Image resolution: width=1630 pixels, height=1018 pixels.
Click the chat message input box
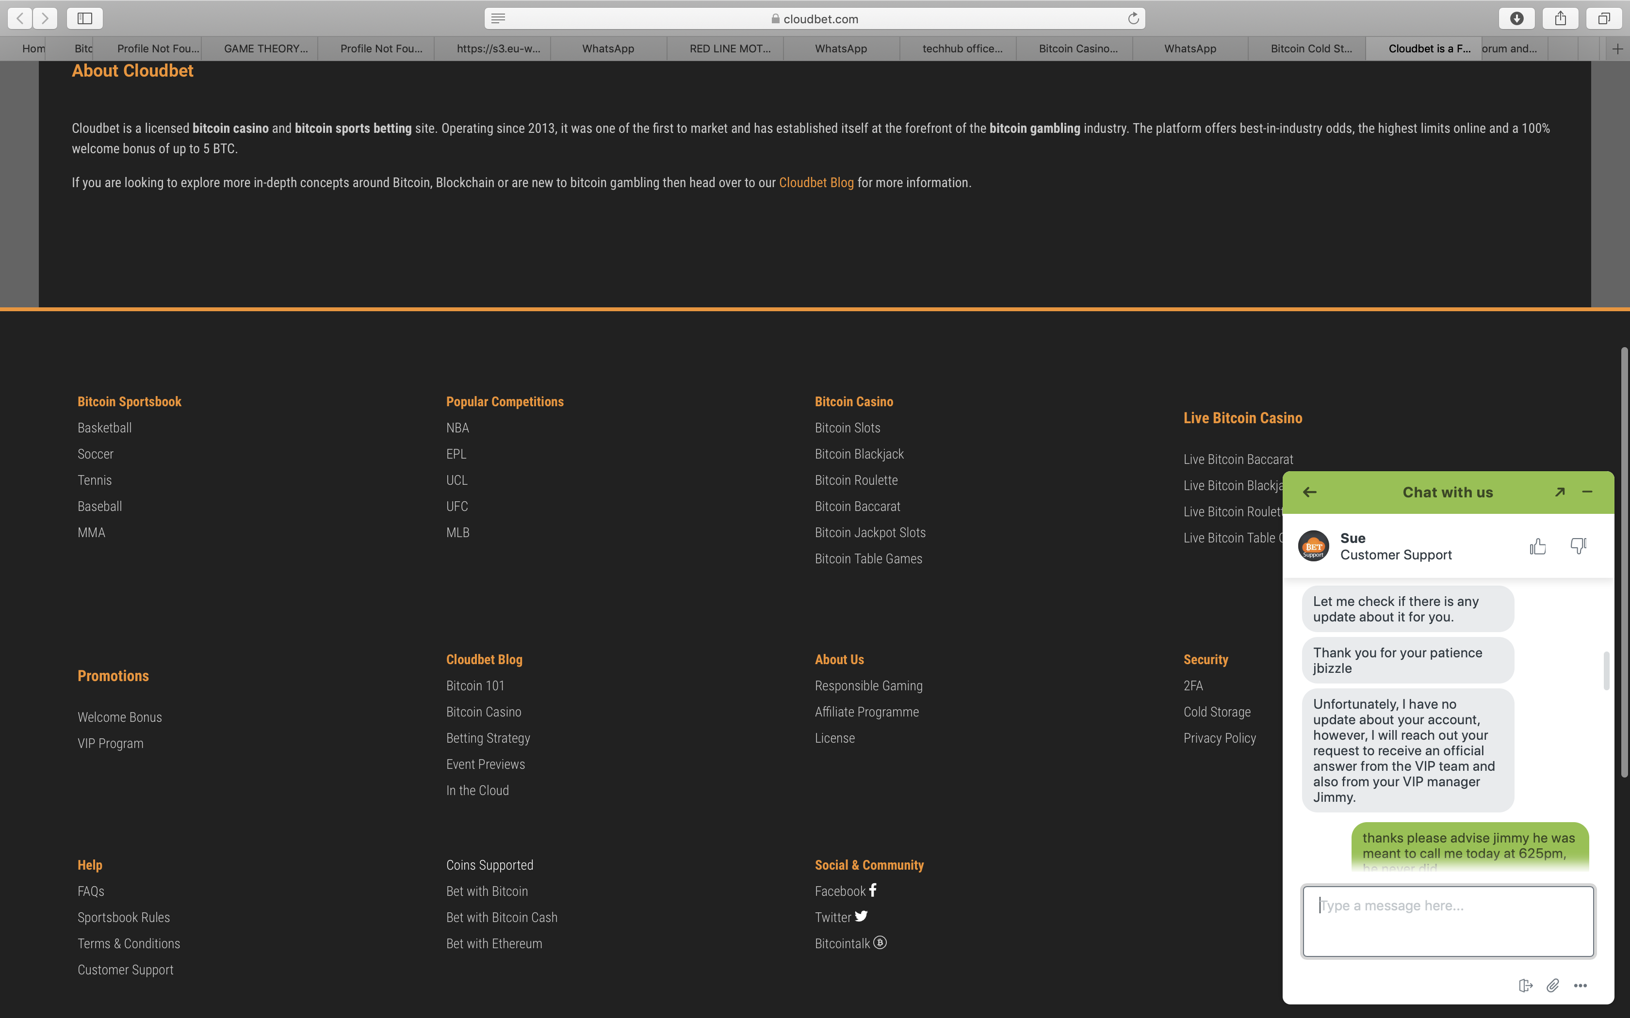[x=1448, y=921]
